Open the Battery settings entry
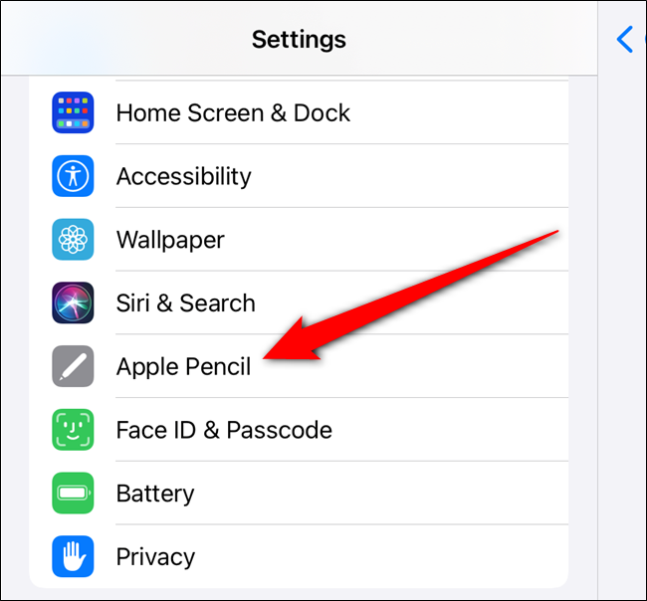 (x=299, y=493)
